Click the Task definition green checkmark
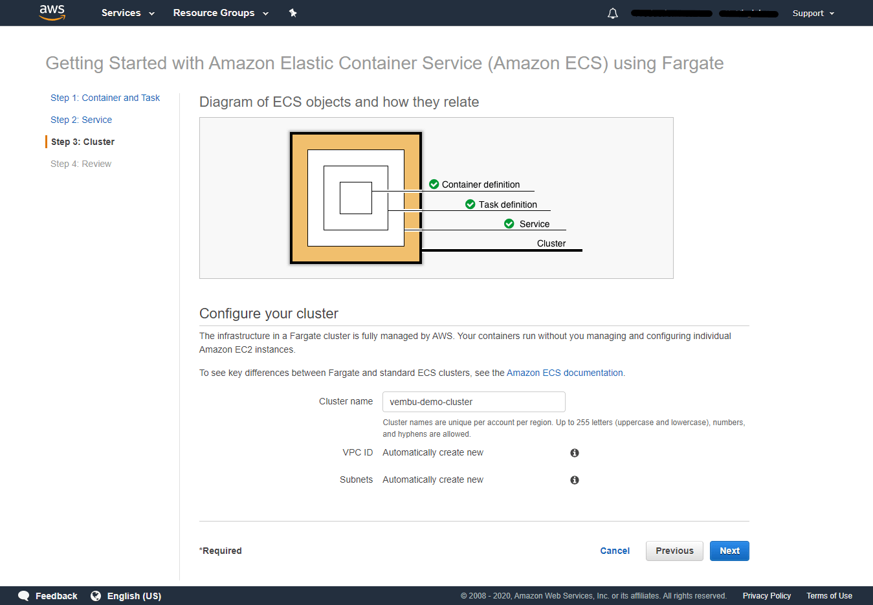The image size is (873, 605). click(470, 204)
